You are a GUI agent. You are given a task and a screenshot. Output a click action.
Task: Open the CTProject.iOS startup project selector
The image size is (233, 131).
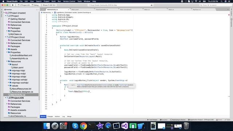(24, 5)
